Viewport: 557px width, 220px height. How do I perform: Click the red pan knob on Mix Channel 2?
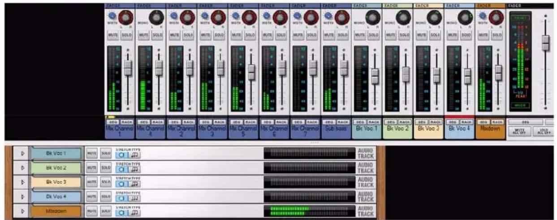[x=187, y=18]
